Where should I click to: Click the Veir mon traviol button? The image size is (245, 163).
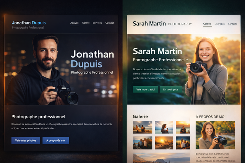[146, 90]
